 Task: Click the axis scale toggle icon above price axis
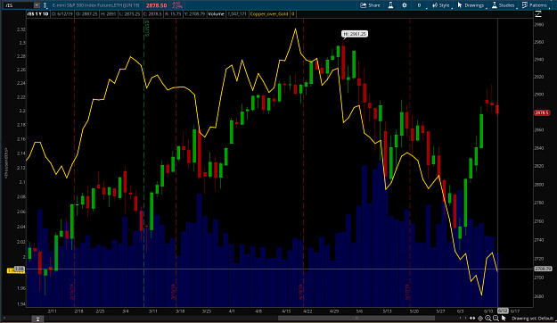(x=538, y=14)
